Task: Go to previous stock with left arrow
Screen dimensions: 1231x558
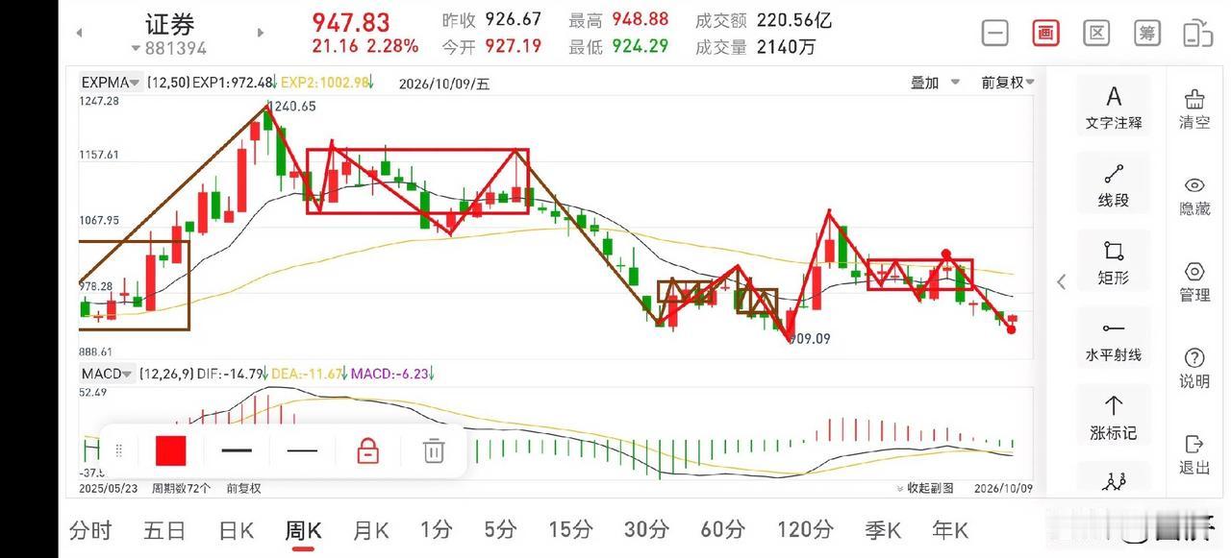Action: click(80, 33)
